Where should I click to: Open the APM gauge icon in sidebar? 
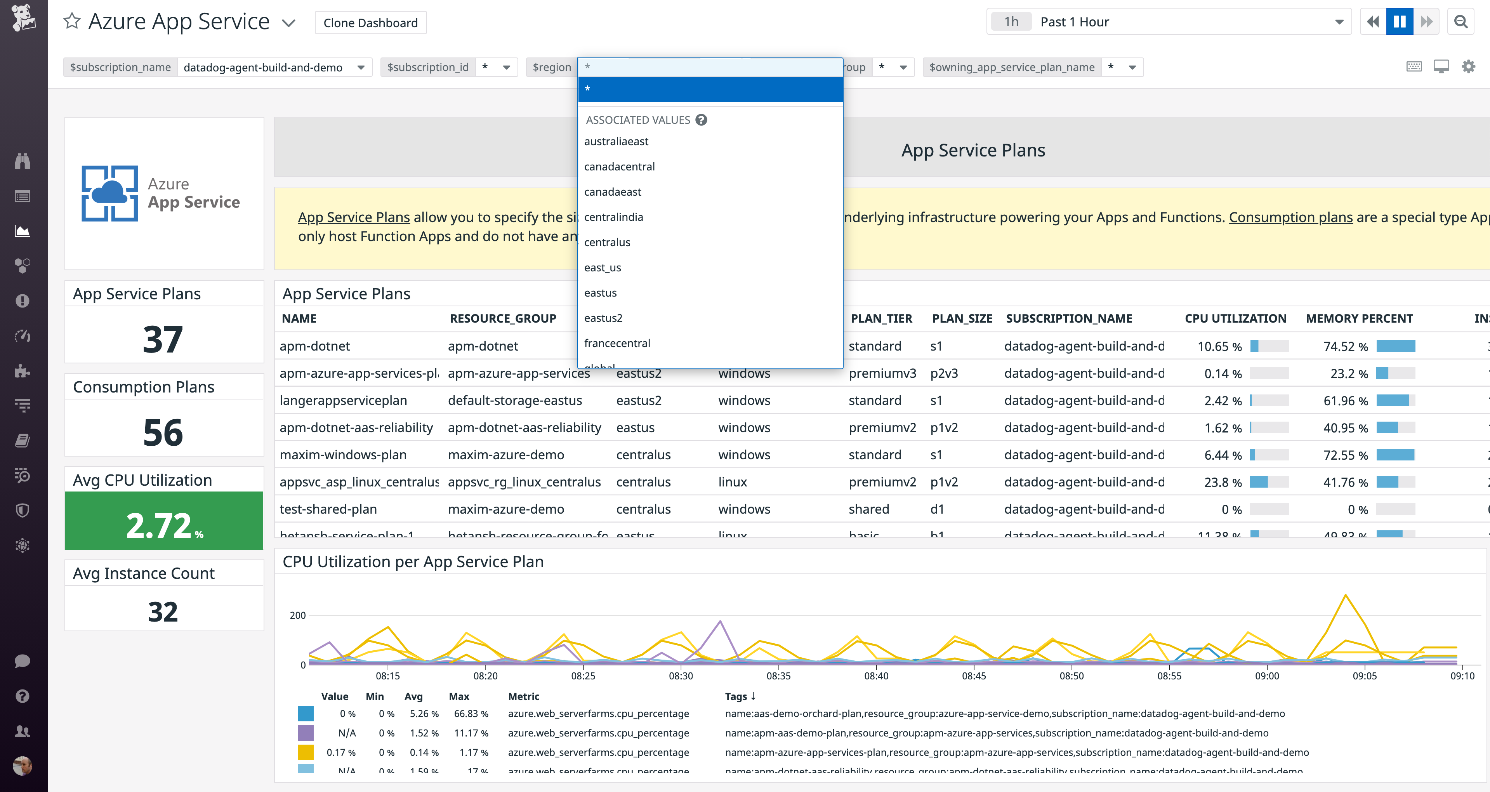22,335
